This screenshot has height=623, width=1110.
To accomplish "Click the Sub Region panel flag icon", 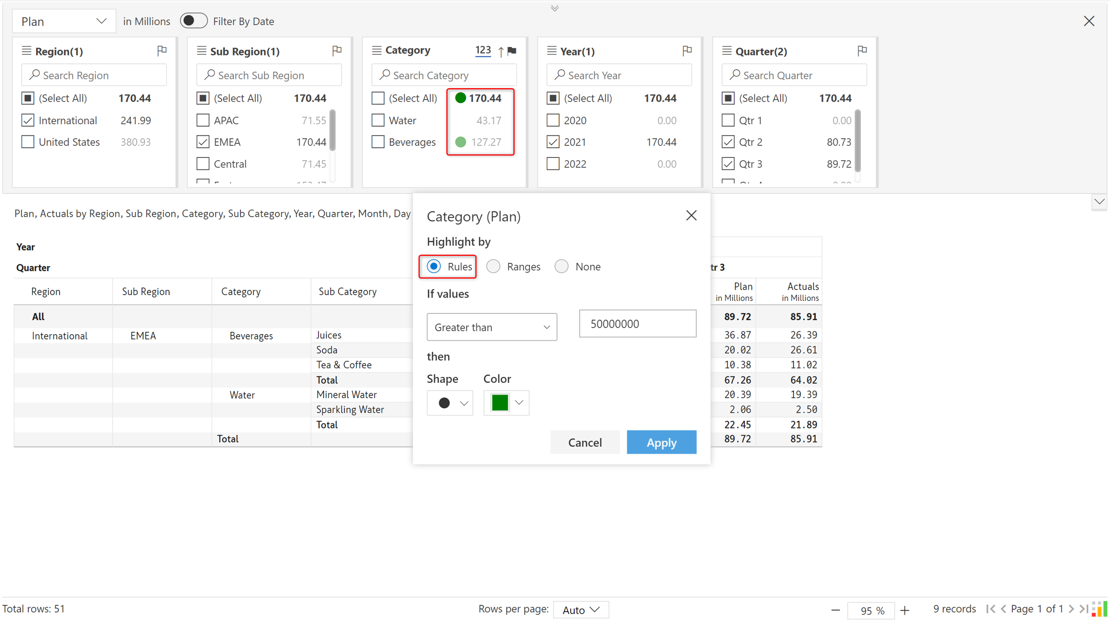I will click(337, 51).
